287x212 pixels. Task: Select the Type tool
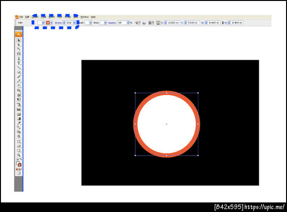click(19, 63)
